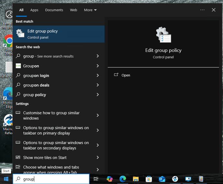Open File Explorer from the taskbar
The image size is (223, 184).
[x=136, y=179]
